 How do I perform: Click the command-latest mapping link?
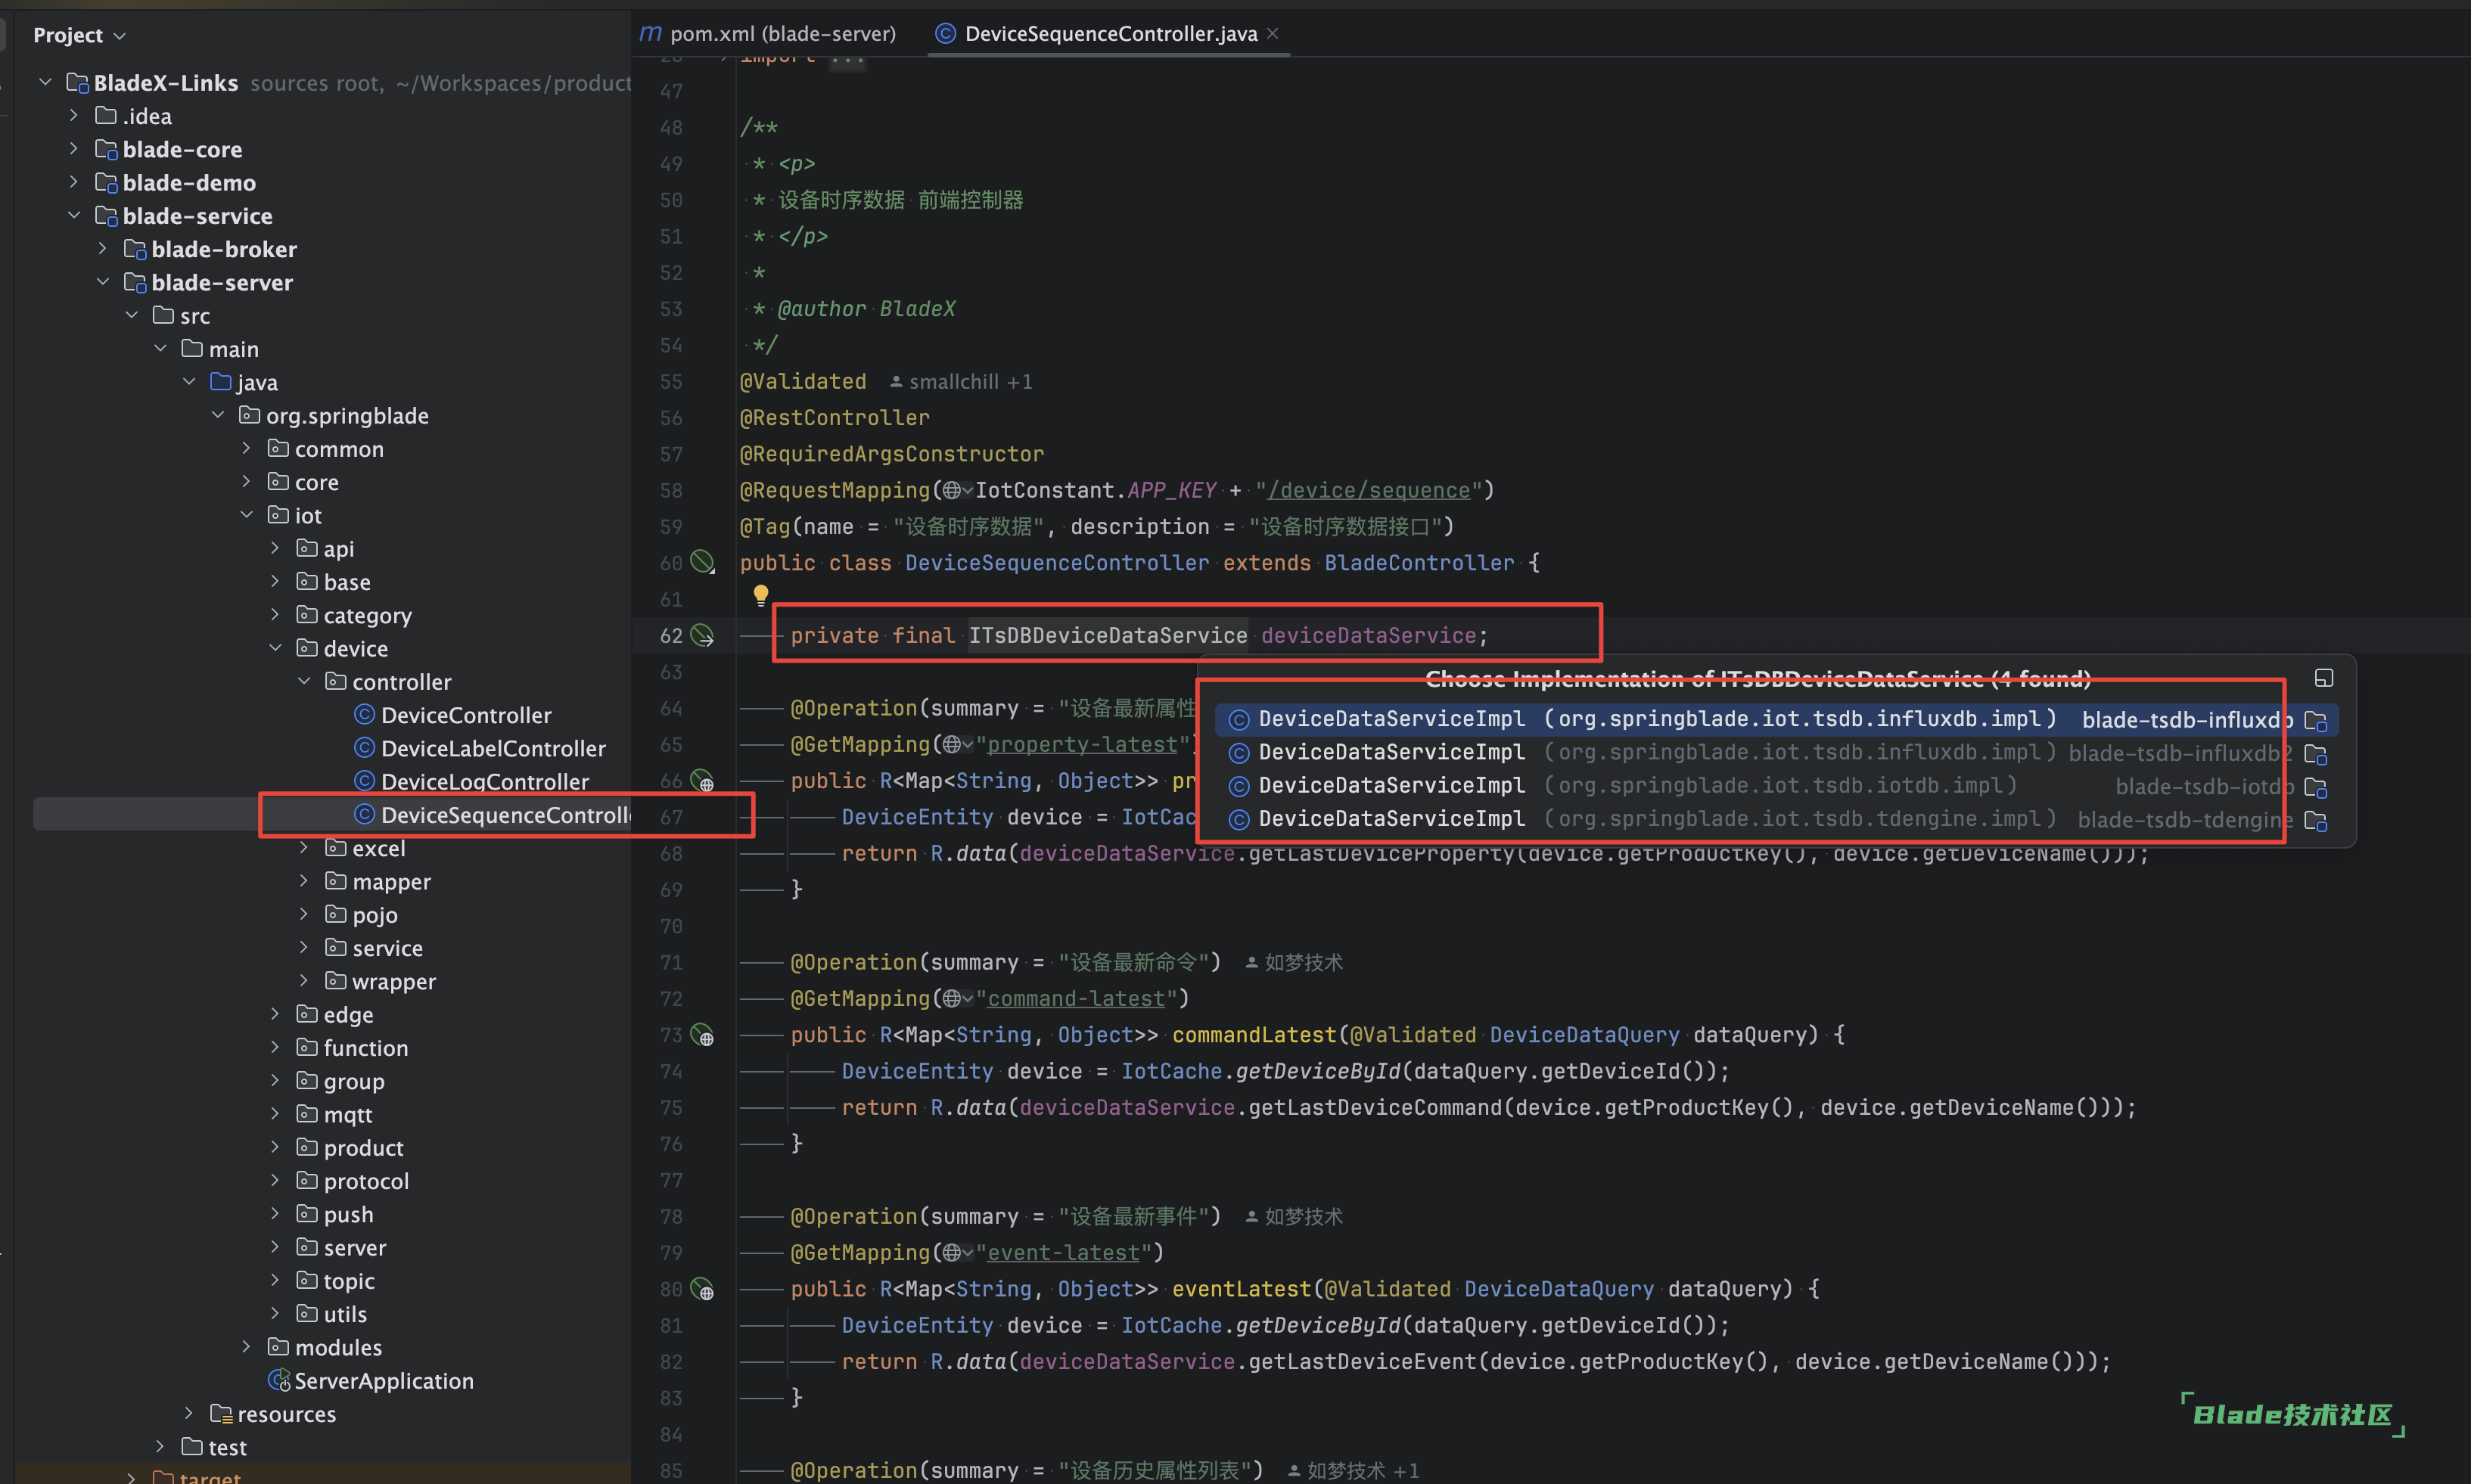pyautogui.click(x=1076, y=998)
